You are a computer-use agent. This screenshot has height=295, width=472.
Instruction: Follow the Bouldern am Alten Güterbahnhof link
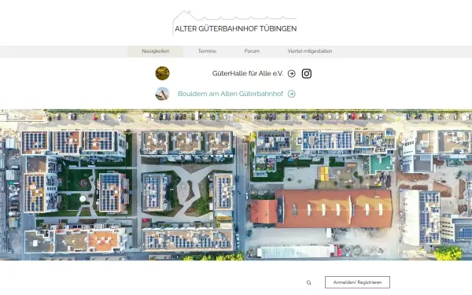[x=230, y=94]
